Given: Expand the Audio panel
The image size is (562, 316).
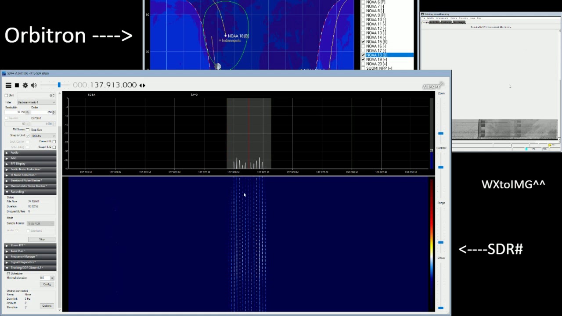Looking at the screenshot, I should (x=31, y=153).
